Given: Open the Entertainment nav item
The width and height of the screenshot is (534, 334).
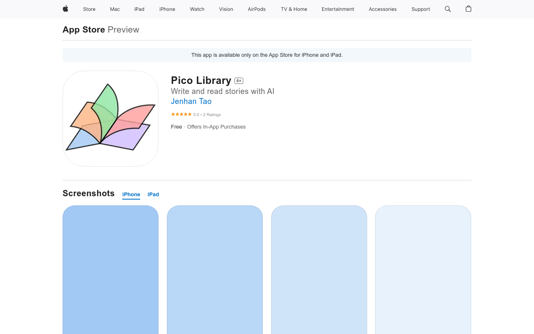Looking at the screenshot, I should point(338,9).
